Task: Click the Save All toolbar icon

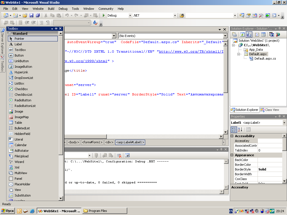Action: 38,16
